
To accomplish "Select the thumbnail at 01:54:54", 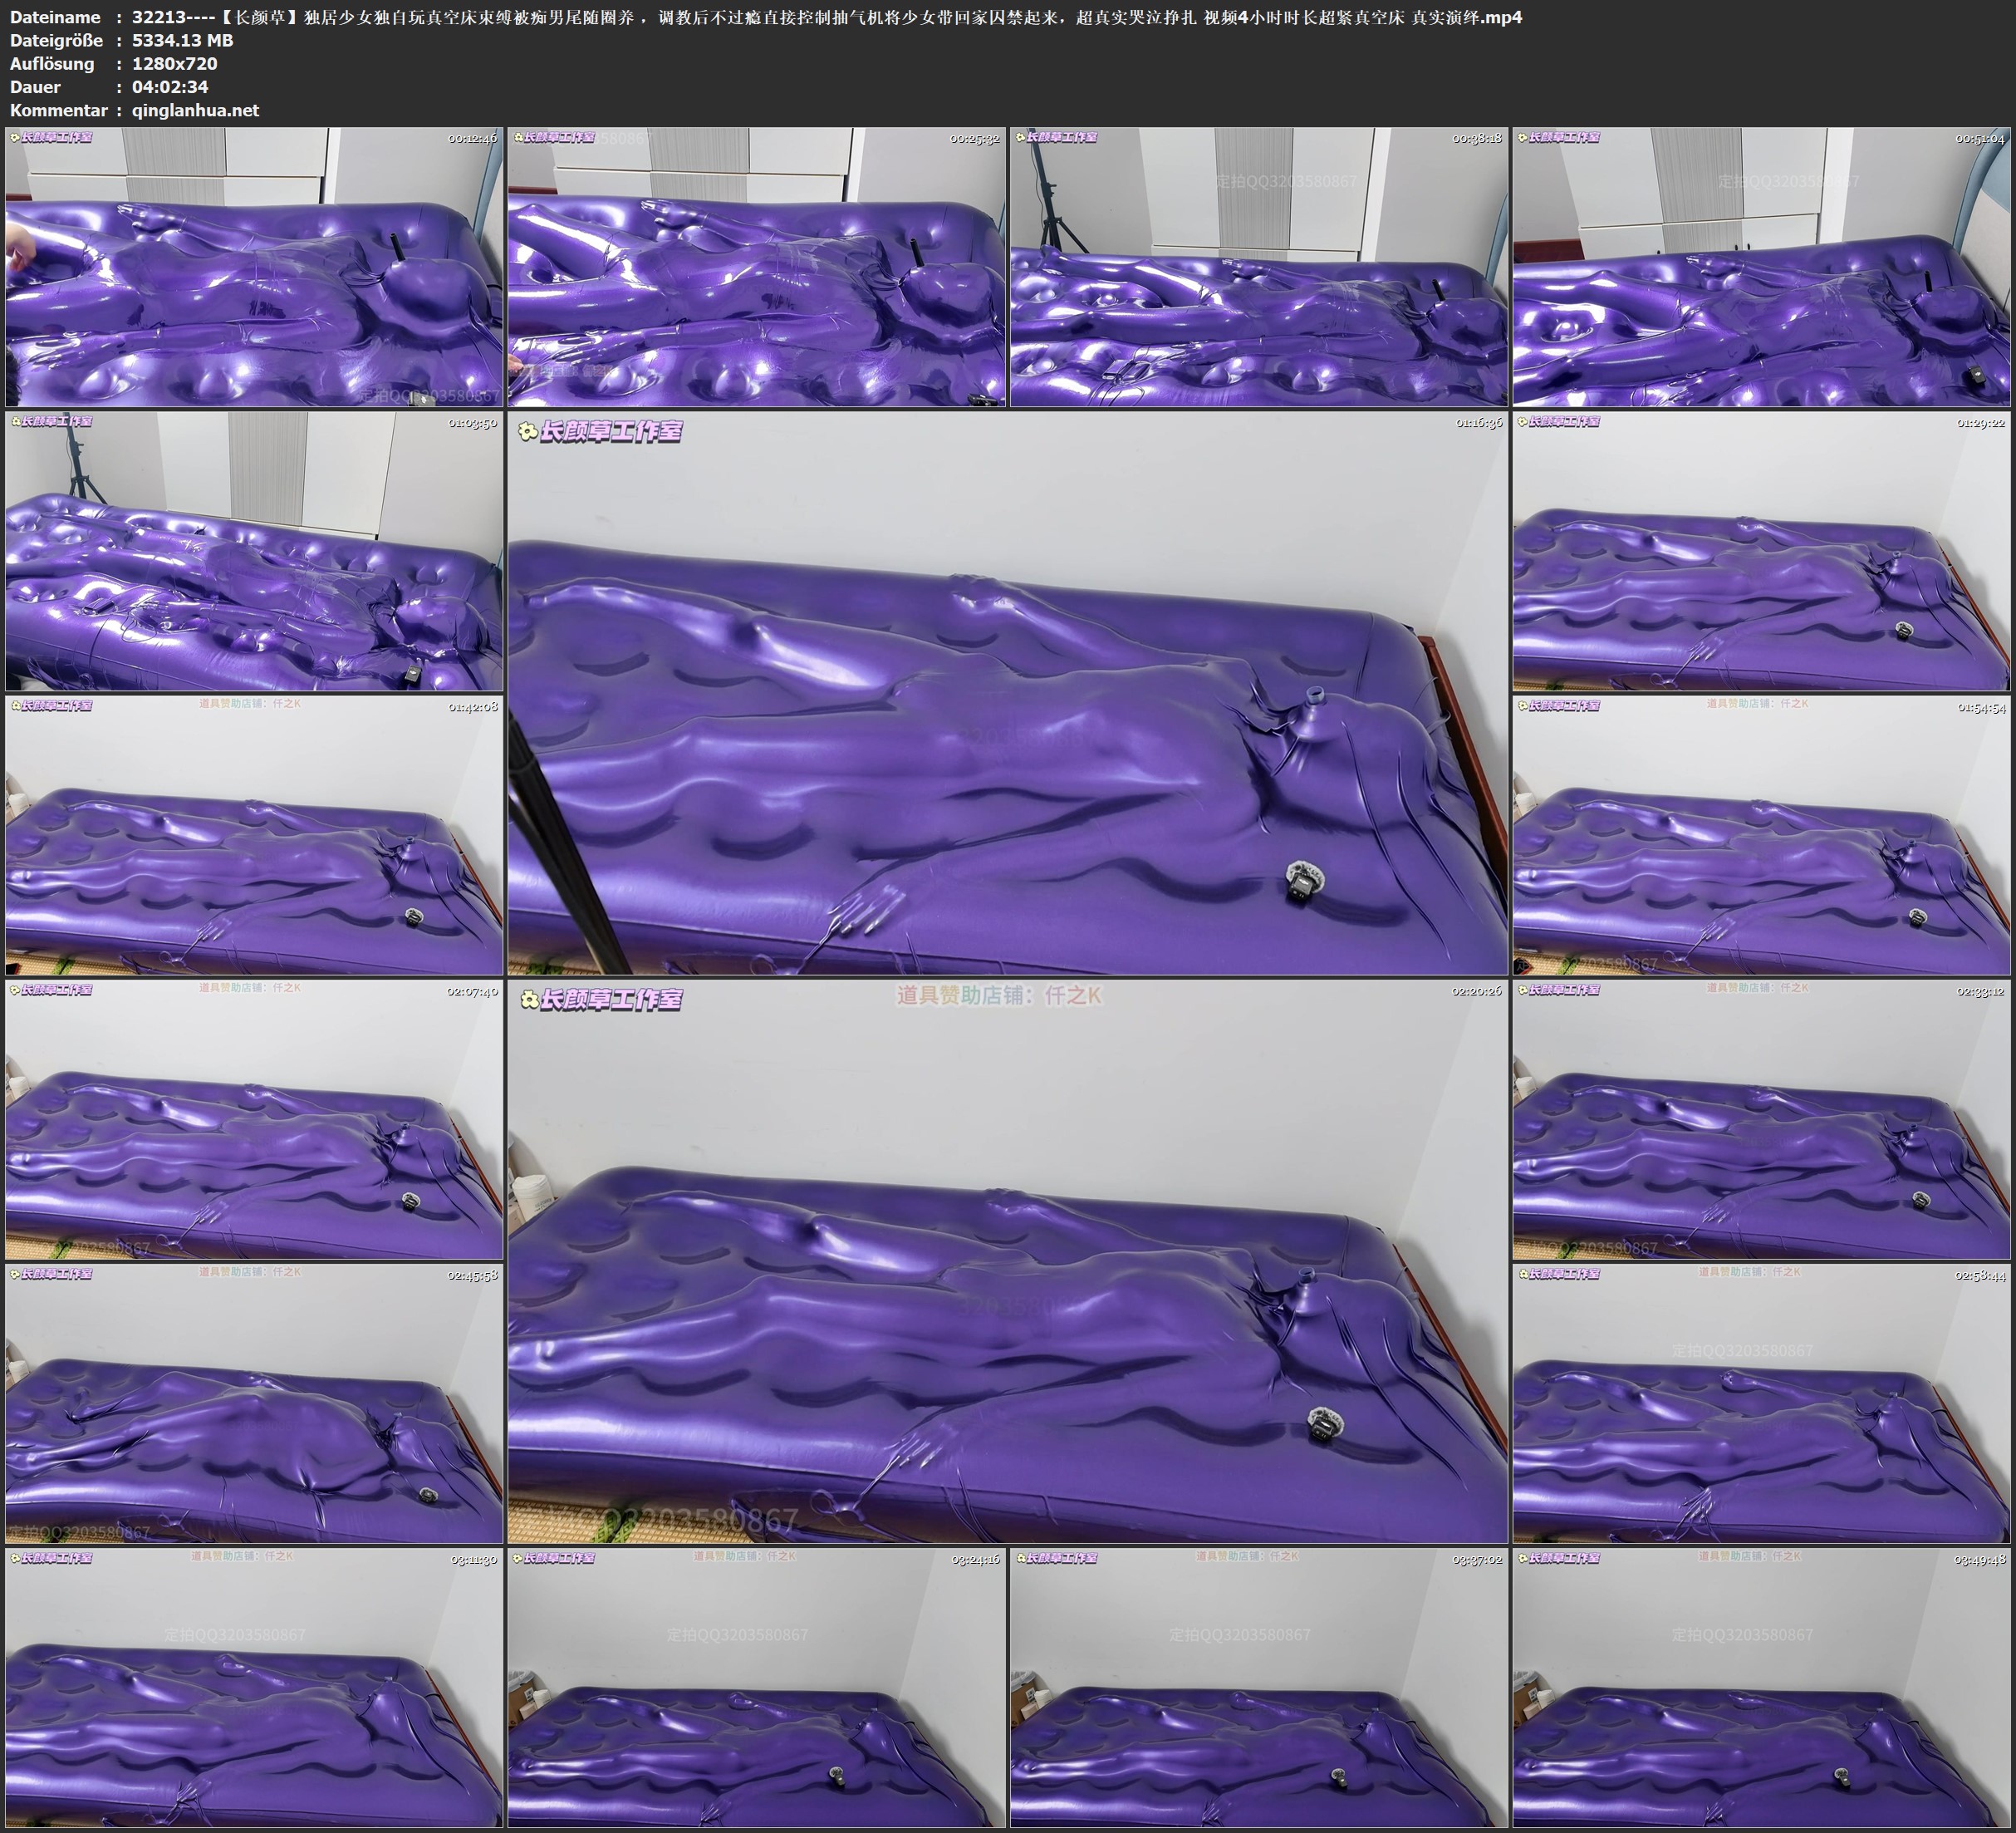I will [1761, 835].
